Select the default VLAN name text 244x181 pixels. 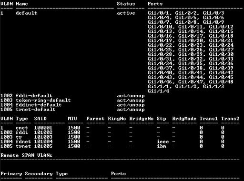[x=26, y=13]
